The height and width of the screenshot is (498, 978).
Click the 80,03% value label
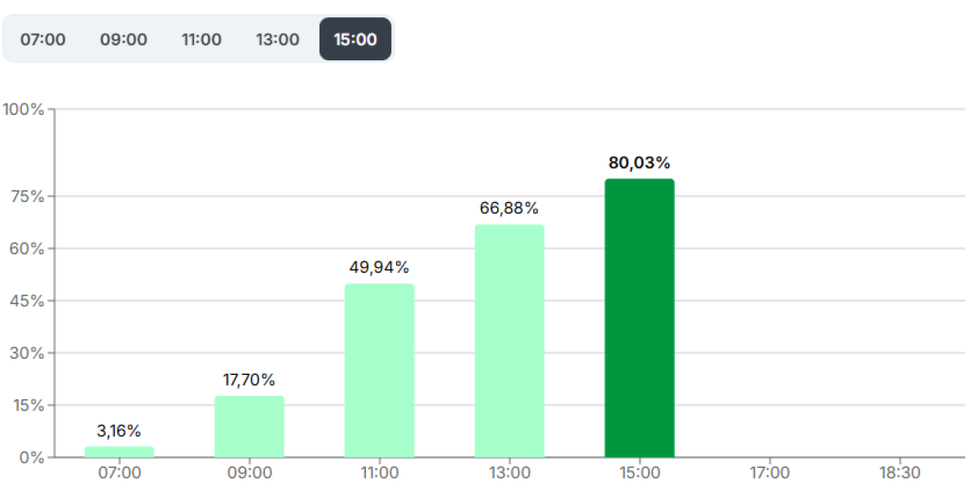click(639, 162)
